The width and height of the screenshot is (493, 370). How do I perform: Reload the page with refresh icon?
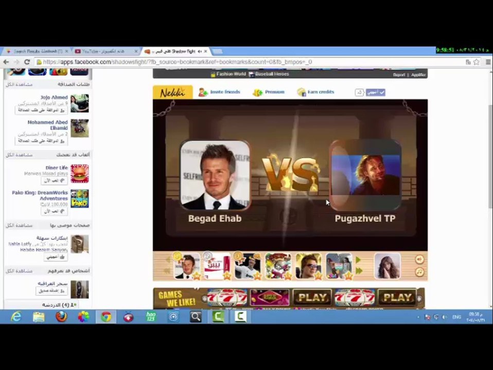27,62
